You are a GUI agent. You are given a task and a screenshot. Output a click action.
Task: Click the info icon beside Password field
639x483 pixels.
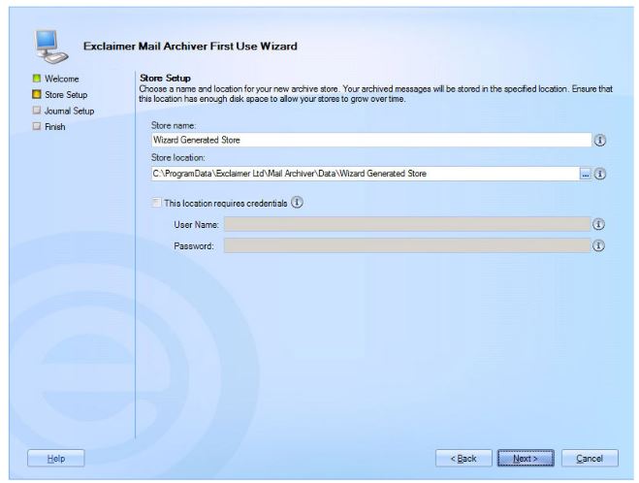tap(598, 245)
